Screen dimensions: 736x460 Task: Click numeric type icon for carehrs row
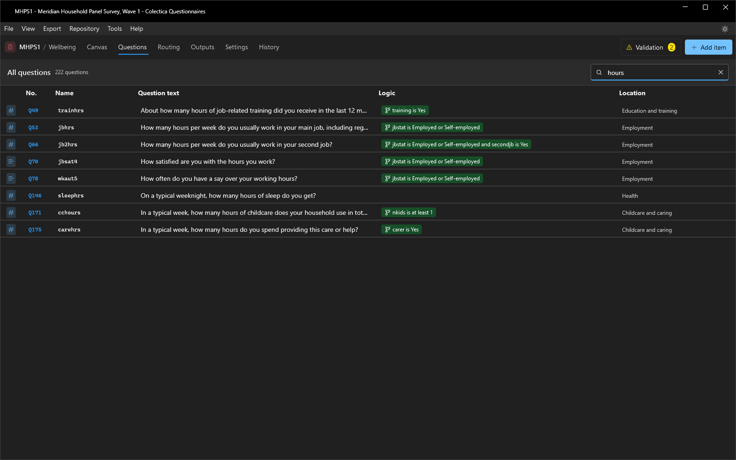click(11, 230)
